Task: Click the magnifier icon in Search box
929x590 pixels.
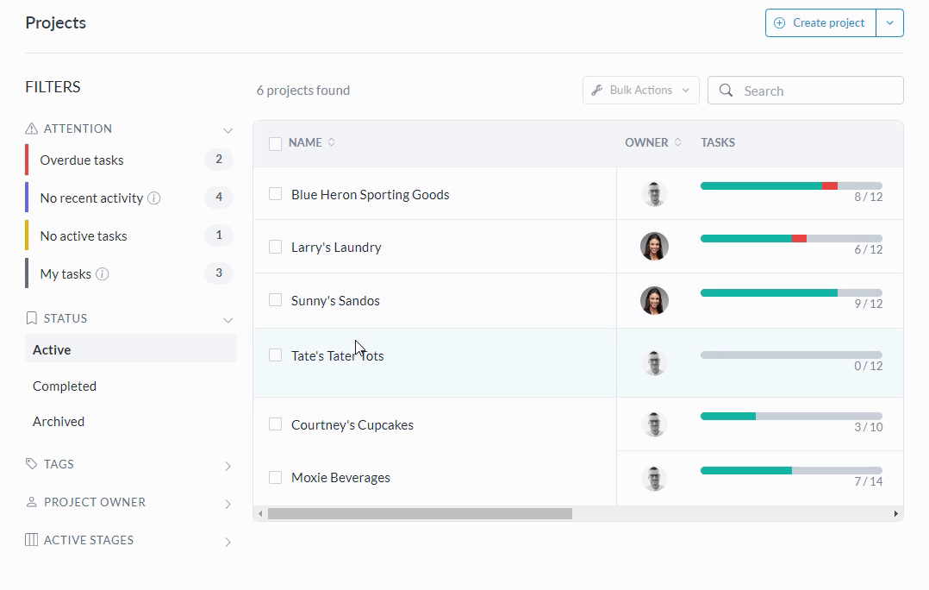Action: coord(726,91)
